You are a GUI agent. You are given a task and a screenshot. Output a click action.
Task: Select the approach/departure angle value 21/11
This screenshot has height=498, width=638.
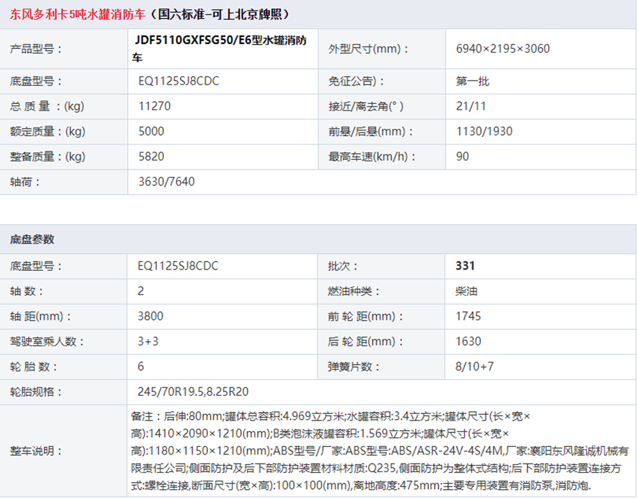click(471, 106)
